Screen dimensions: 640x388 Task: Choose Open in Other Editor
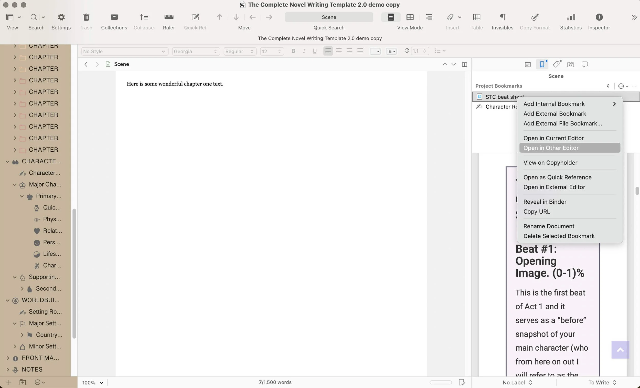pyautogui.click(x=551, y=148)
